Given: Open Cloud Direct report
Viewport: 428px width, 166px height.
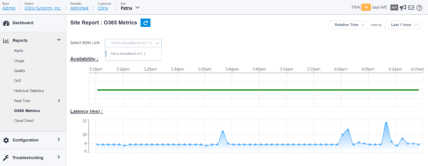Looking at the screenshot, I should pos(24,121).
